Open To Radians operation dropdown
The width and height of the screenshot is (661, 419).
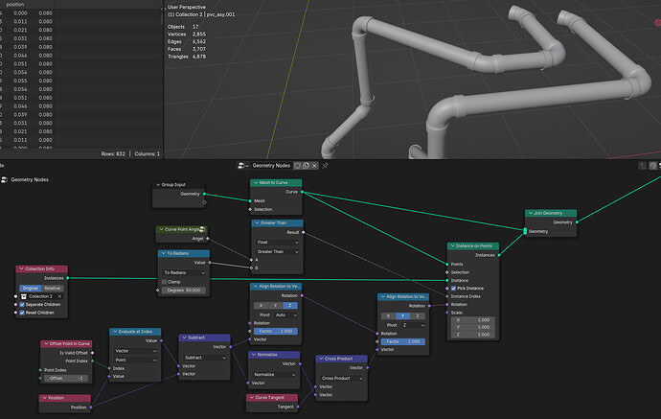pos(184,273)
